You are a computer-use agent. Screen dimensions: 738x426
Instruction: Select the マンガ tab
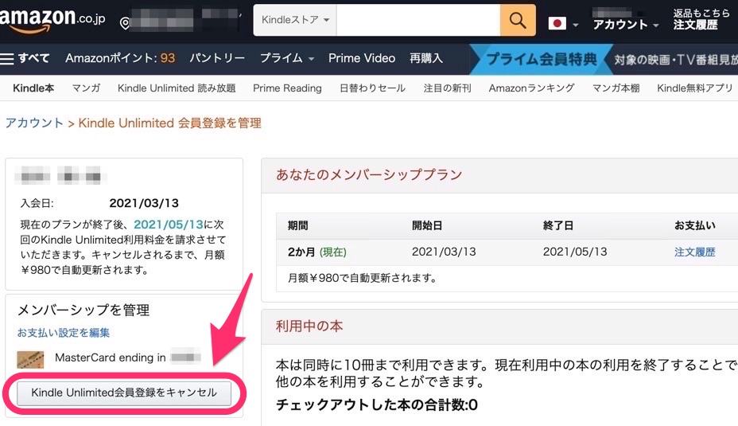(x=86, y=88)
